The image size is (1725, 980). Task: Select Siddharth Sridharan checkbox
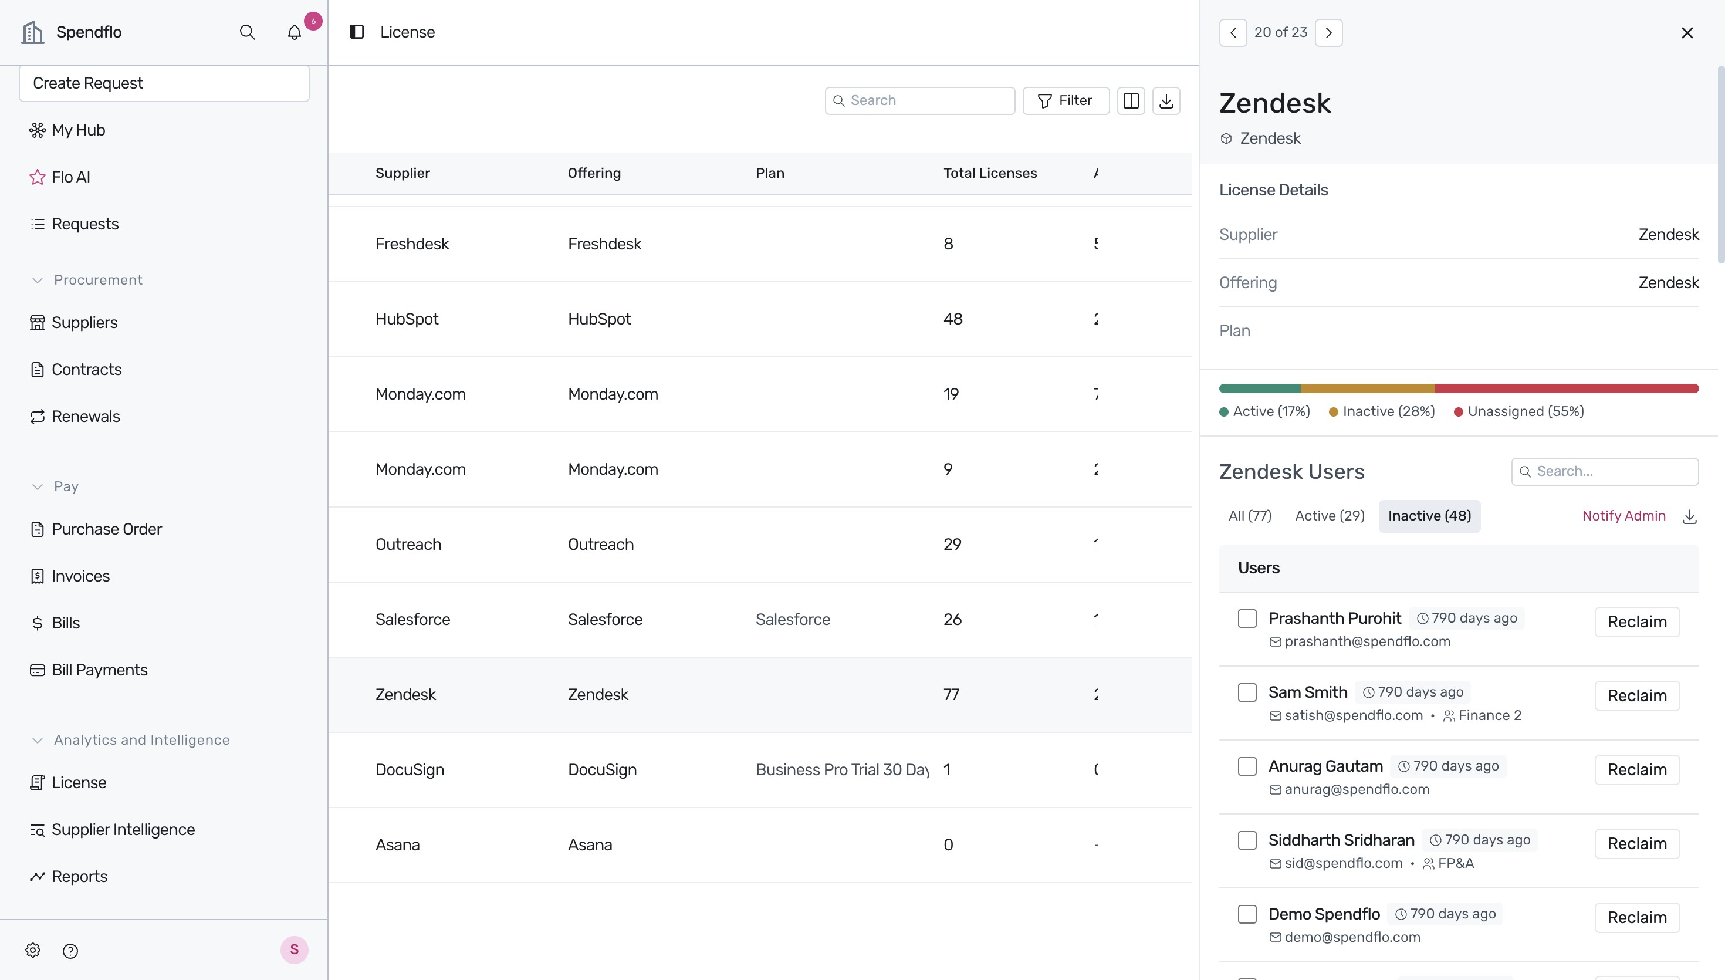pos(1247,841)
